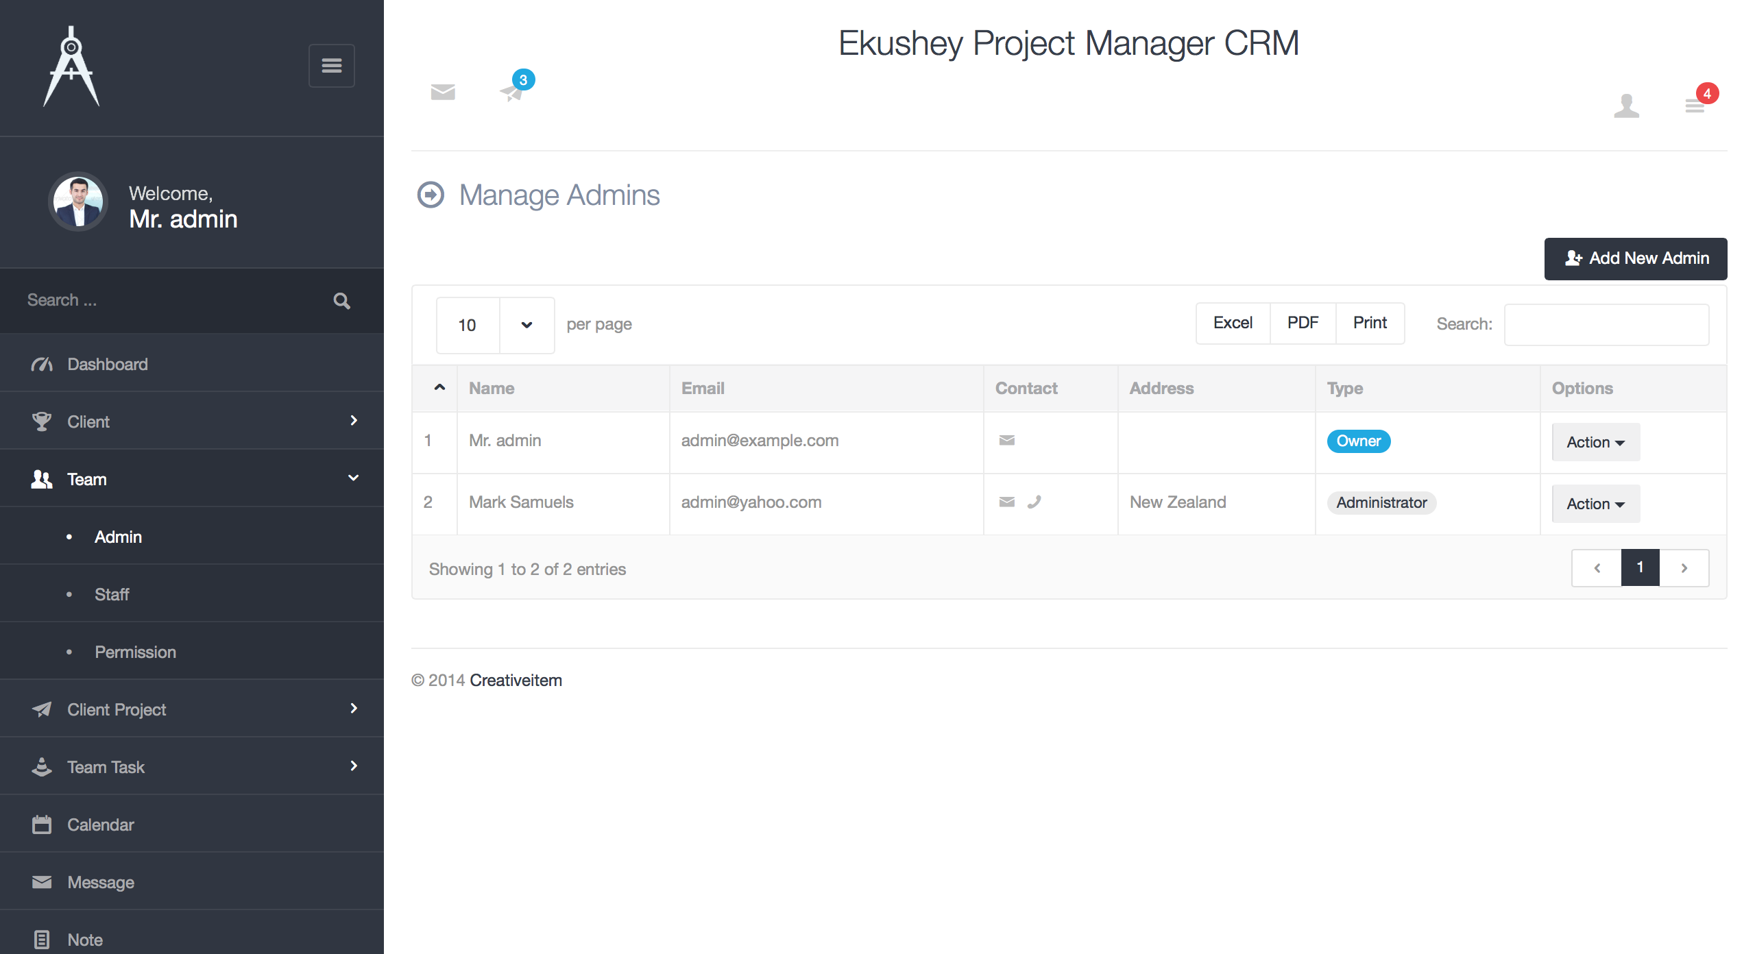
Task: Toggle the sidebar hamburger icon
Action: point(332,65)
